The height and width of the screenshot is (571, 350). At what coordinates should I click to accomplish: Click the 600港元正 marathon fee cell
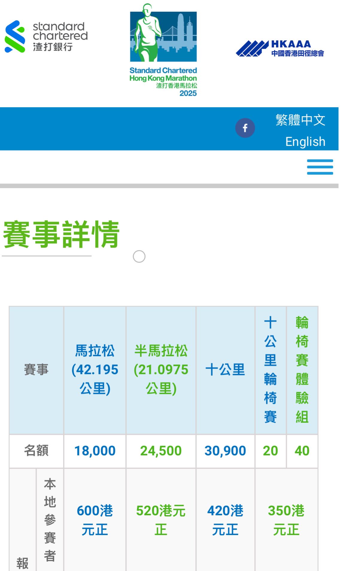tap(95, 520)
